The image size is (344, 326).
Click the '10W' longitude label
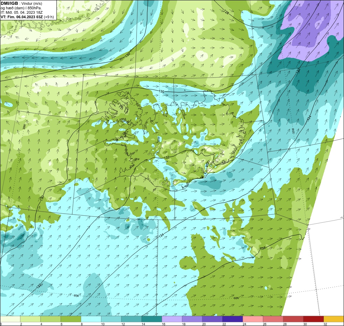(293, 131)
